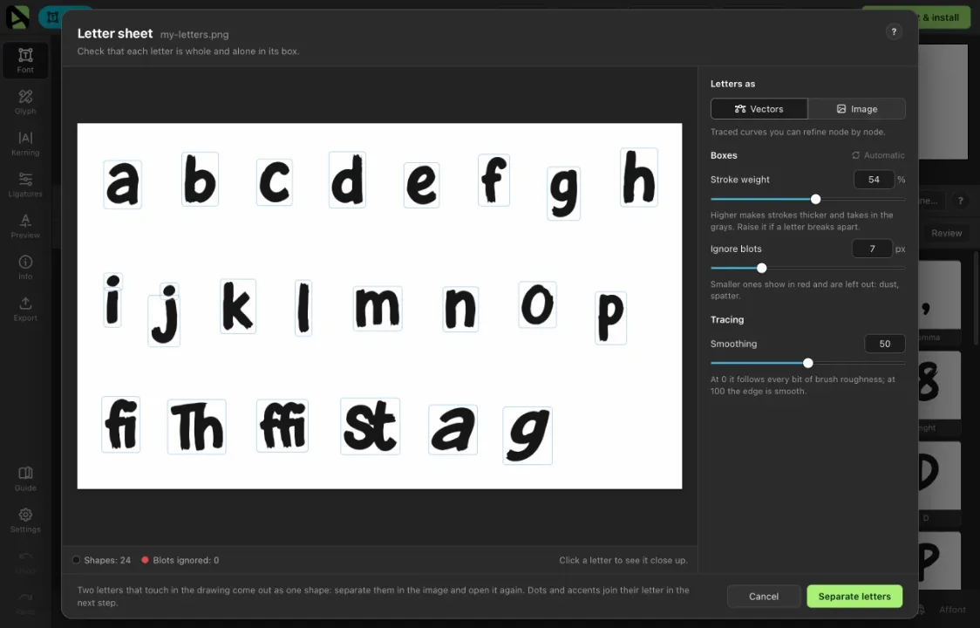This screenshot has height=628, width=980.
Task: Click the app logo in the top-left corner
Action: pyautogui.click(x=17, y=17)
